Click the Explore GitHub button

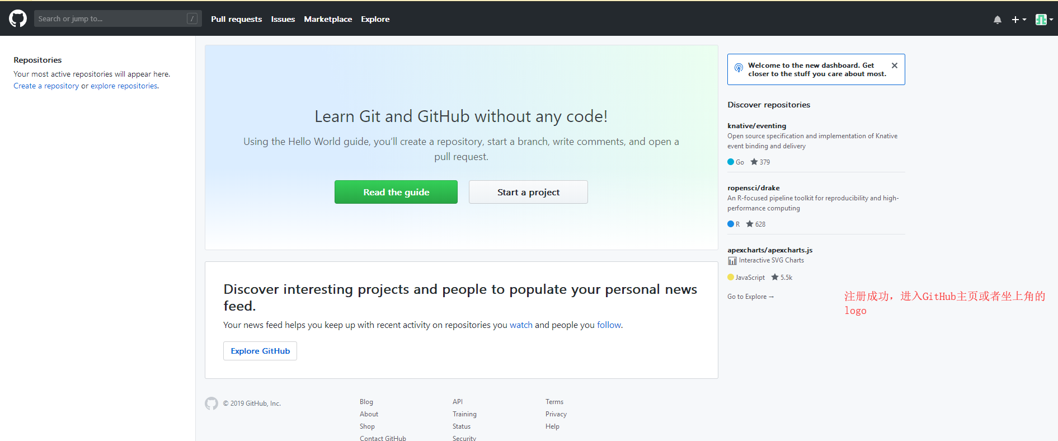260,351
